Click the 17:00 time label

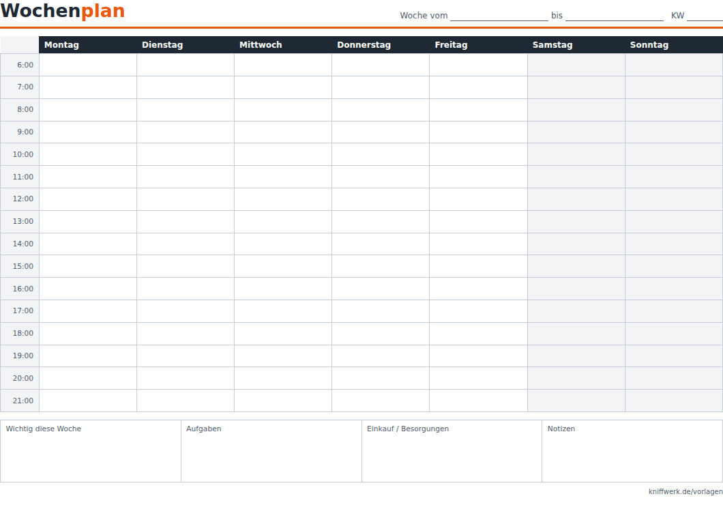(23, 311)
